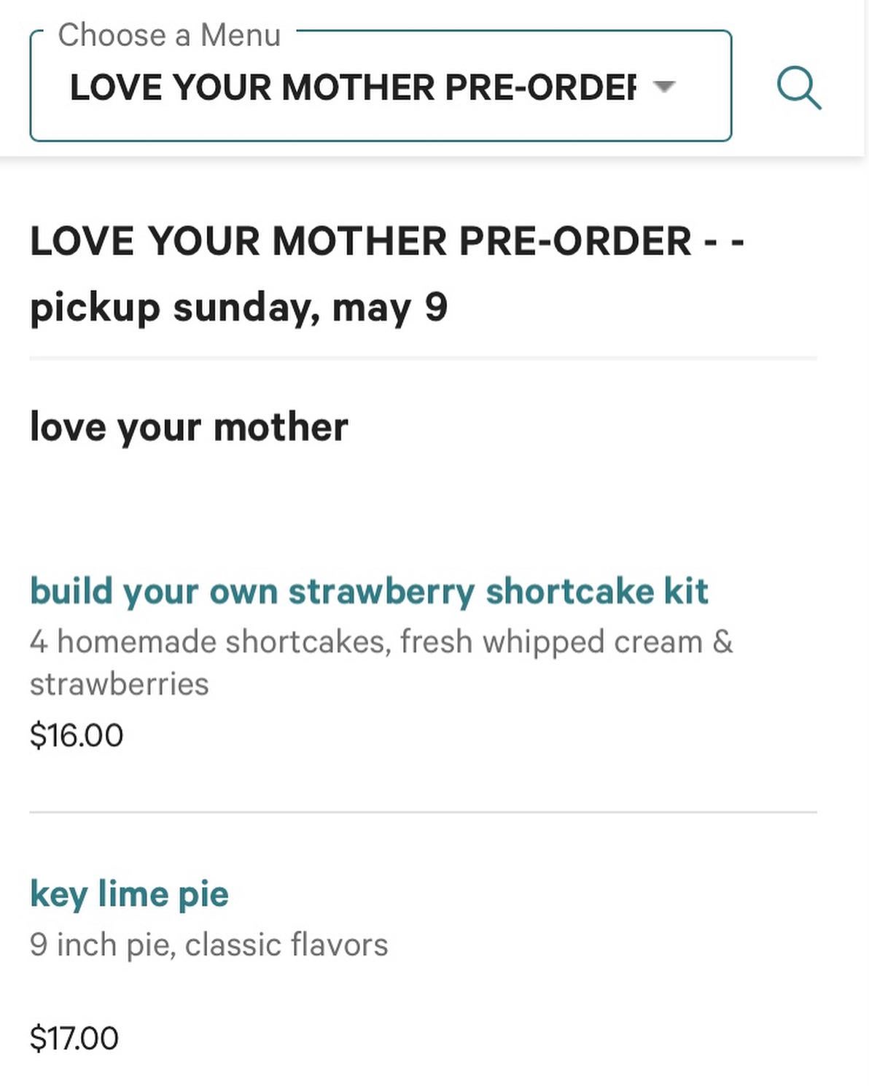Screen dimensions: 869x1086
Task: Select the $16.00 shortcake kit price
Action: point(77,735)
